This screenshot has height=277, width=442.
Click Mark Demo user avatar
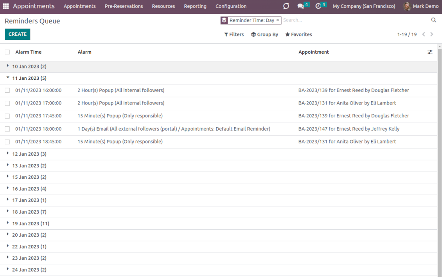(407, 6)
